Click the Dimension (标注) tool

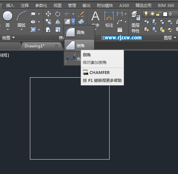point(109,19)
